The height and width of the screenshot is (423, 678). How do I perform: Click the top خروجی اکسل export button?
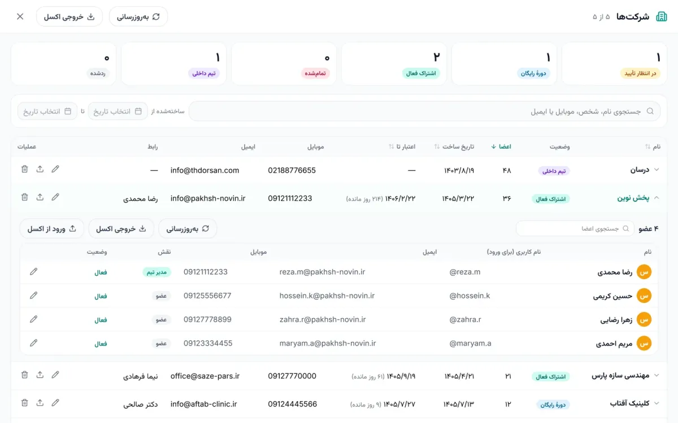tap(69, 16)
